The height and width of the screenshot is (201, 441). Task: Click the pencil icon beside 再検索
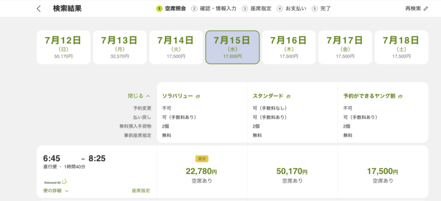point(426,9)
